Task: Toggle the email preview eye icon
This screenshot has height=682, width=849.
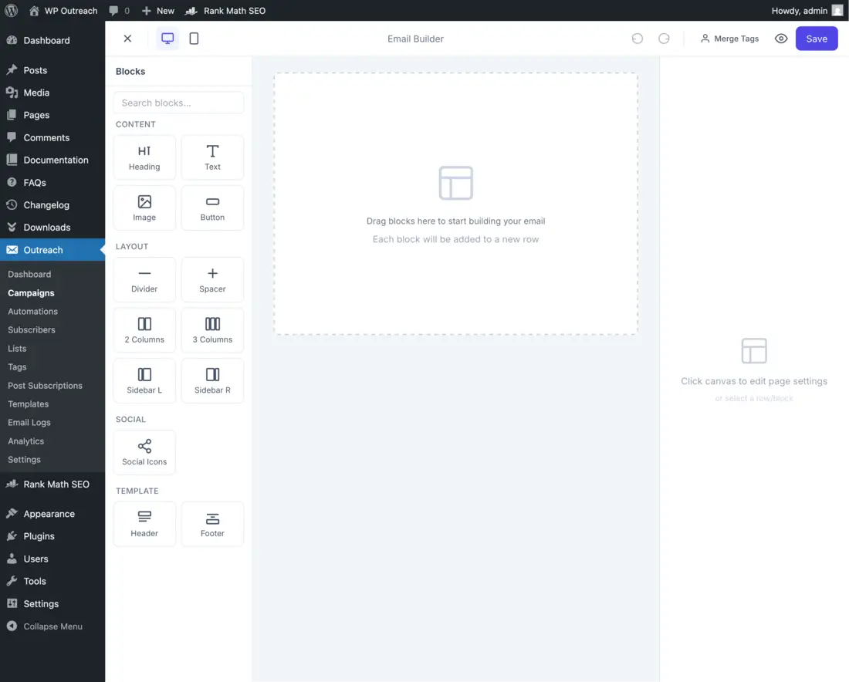Action: [x=780, y=38]
